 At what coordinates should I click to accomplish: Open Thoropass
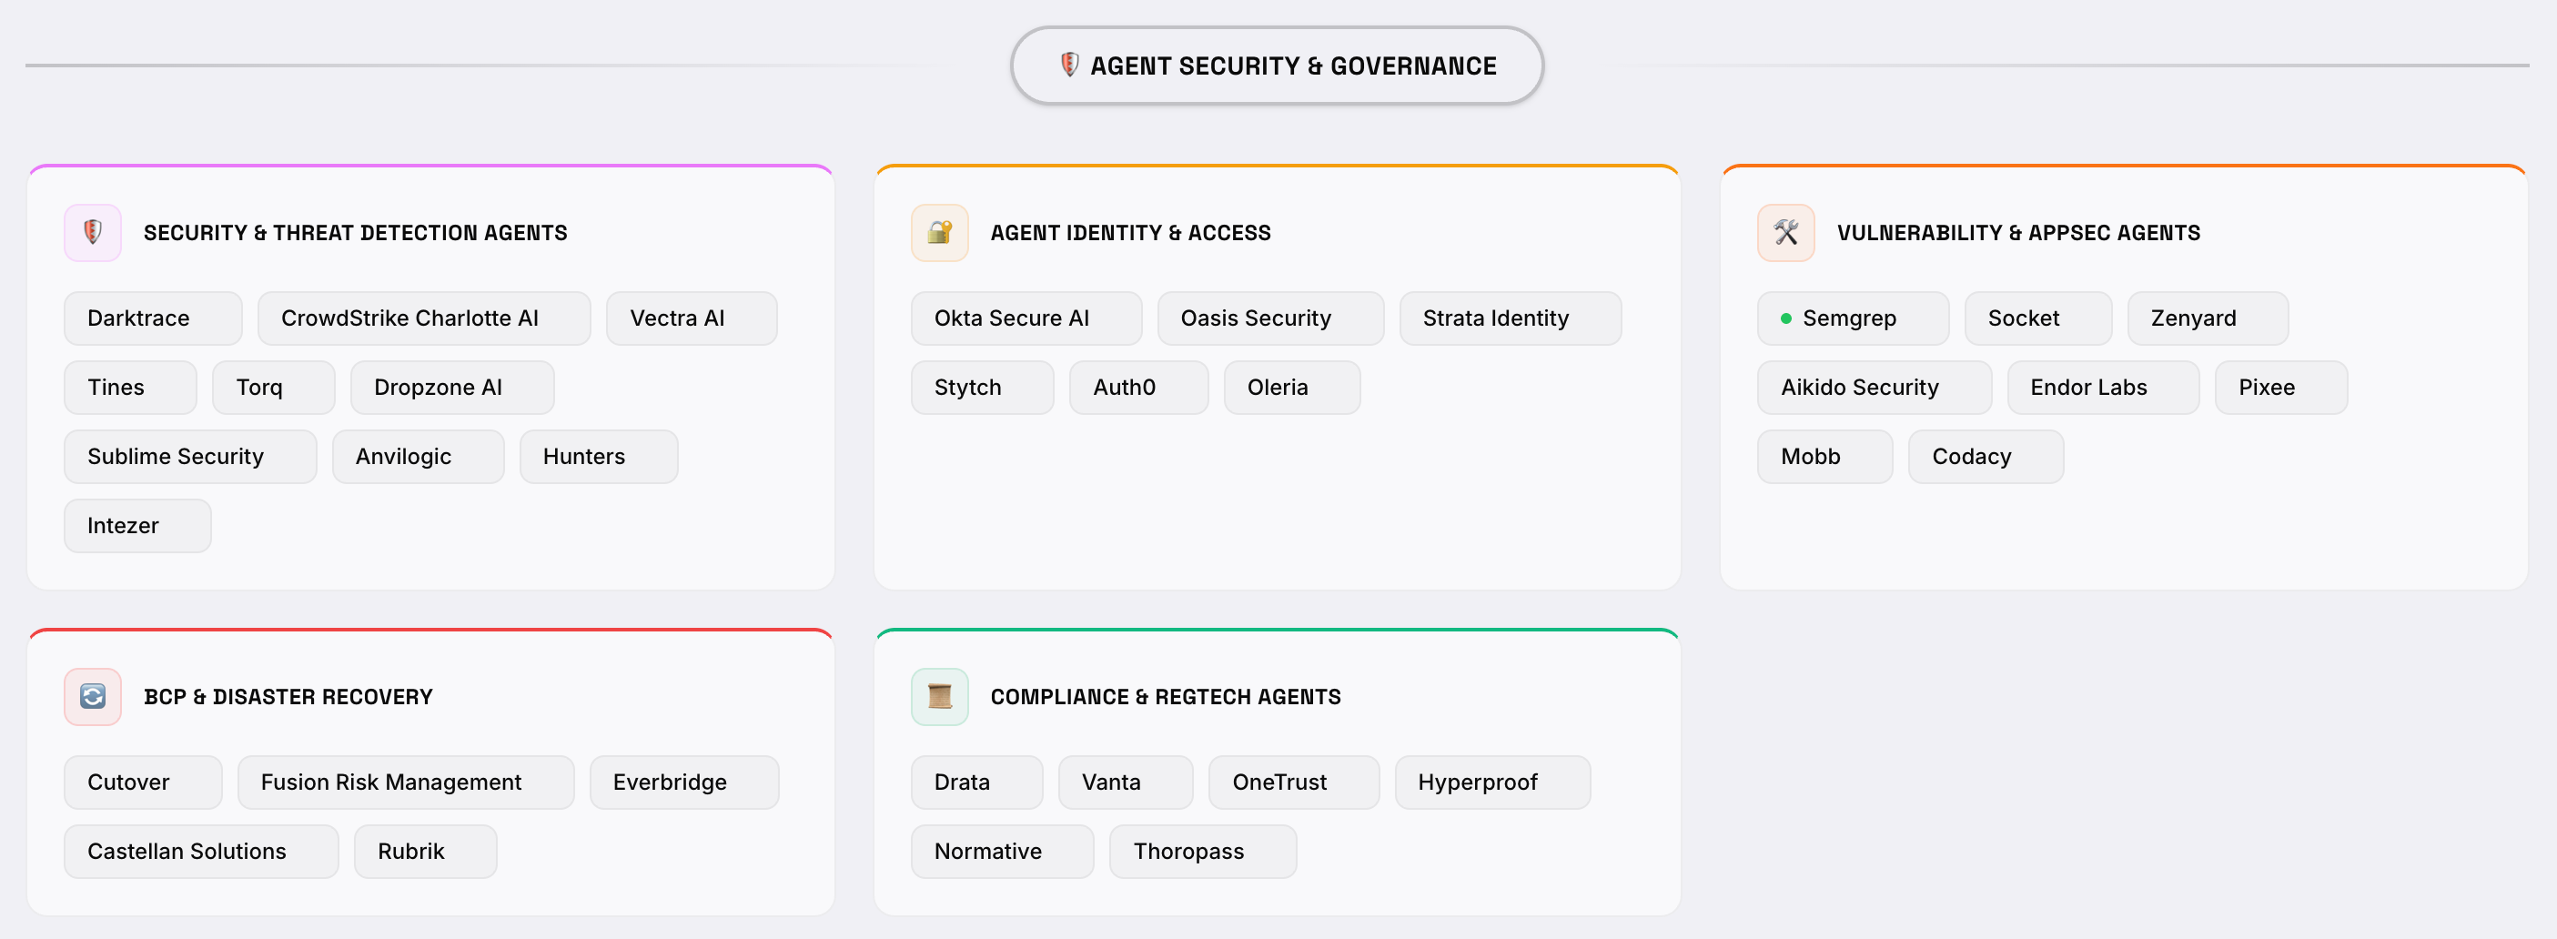[1203, 853]
